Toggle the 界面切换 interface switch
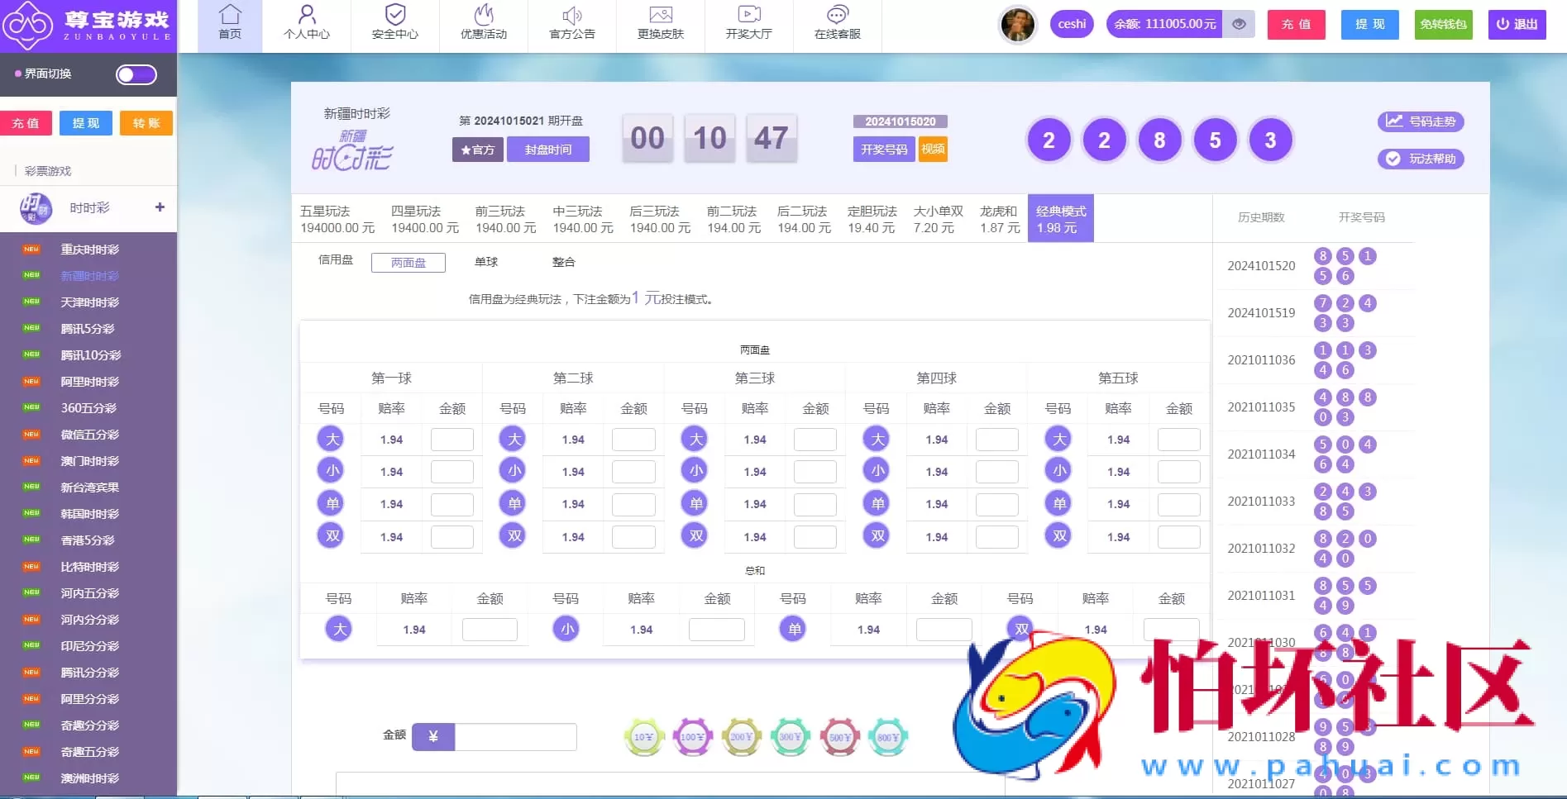This screenshot has width=1567, height=799. tap(135, 74)
